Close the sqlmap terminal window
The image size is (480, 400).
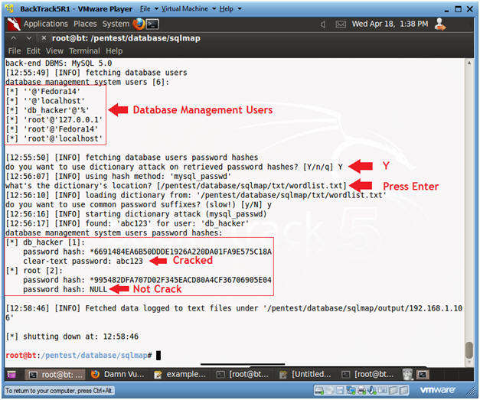(44, 38)
